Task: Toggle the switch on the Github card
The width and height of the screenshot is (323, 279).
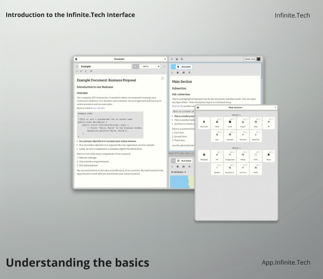Action: click(245, 152)
